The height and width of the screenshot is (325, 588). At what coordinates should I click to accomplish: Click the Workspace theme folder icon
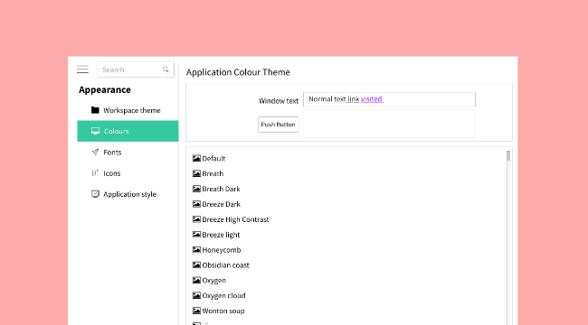(95, 110)
